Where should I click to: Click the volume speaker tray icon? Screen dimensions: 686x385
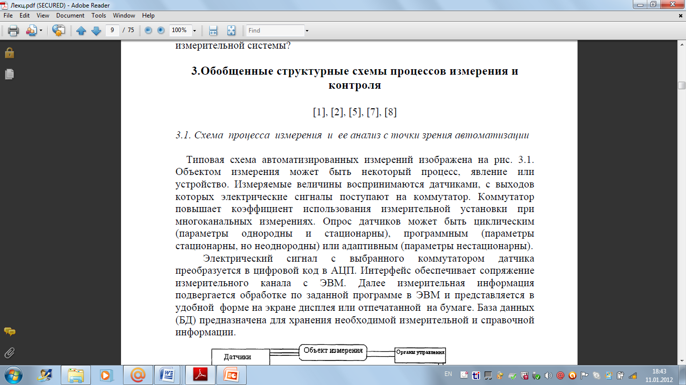click(548, 375)
